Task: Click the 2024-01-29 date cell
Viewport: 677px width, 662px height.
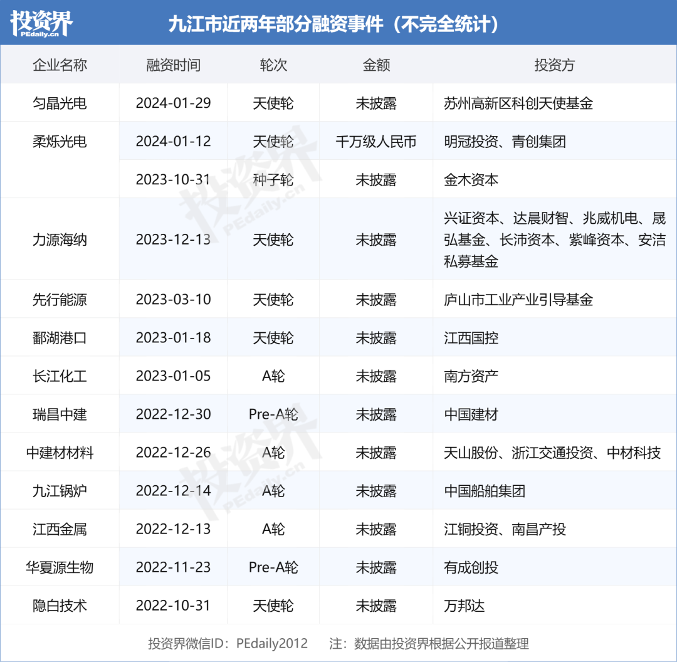Action: point(173,103)
